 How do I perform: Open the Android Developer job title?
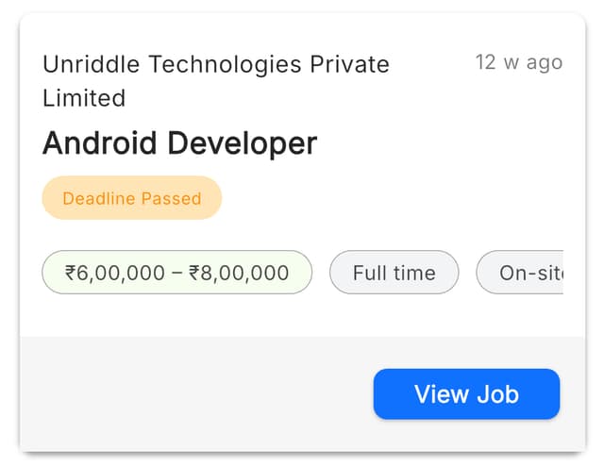click(179, 143)
